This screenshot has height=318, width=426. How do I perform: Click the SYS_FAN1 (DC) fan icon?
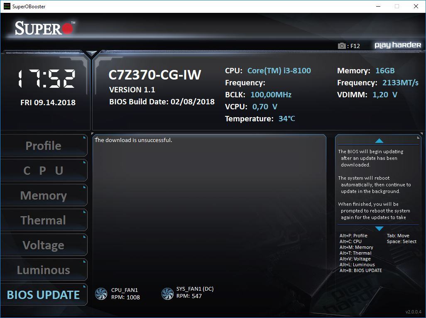(167, 294)
